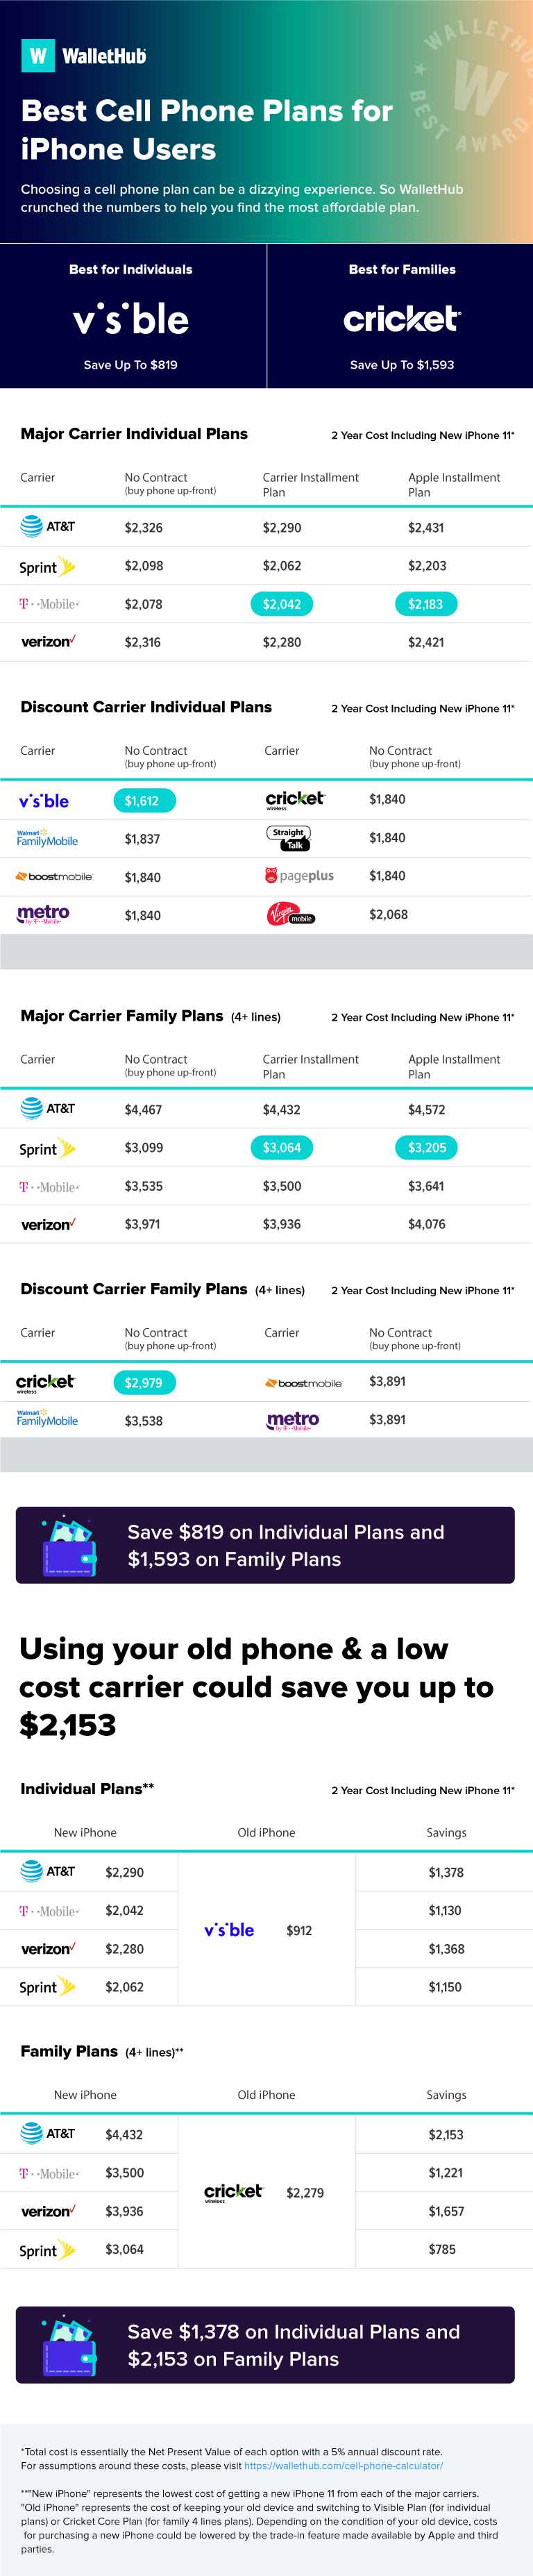The width and height of the screenshot is (533, 2576).
Task: Click the Visible logo under Best for Individuals
Action: tap(131, 319)
